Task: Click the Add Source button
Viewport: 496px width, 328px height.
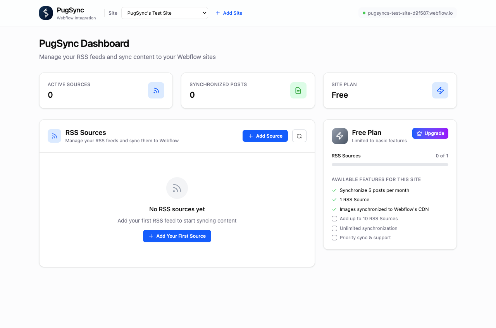Action: [265, 136]
